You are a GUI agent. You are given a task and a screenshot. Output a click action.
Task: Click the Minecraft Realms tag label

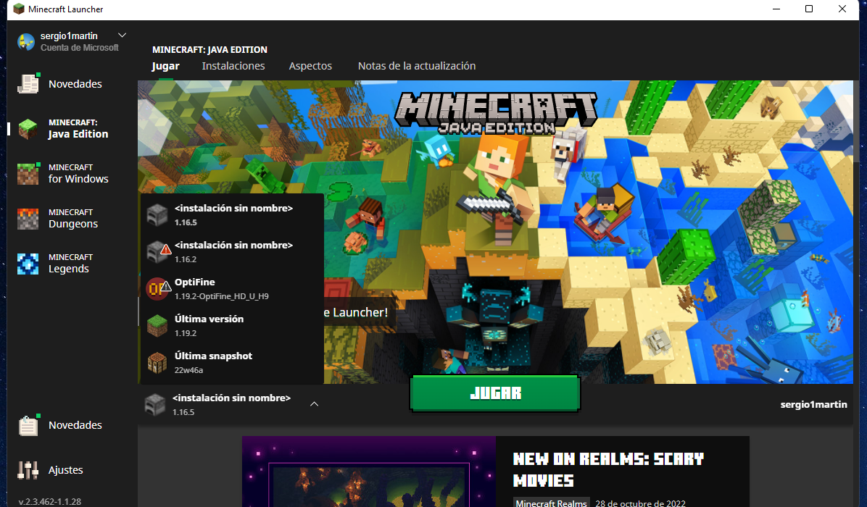tap(551, 503)
